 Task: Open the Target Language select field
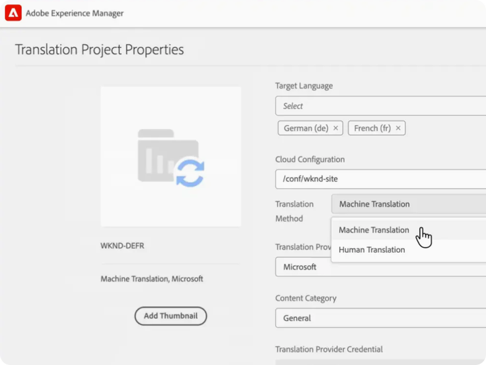(x=381, y=106)
